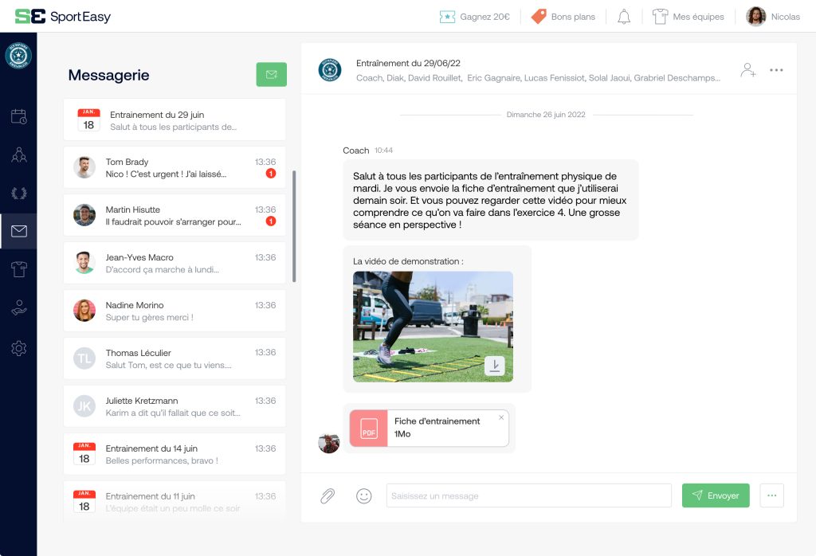Click the team crest in conversation header

(329, 70)
